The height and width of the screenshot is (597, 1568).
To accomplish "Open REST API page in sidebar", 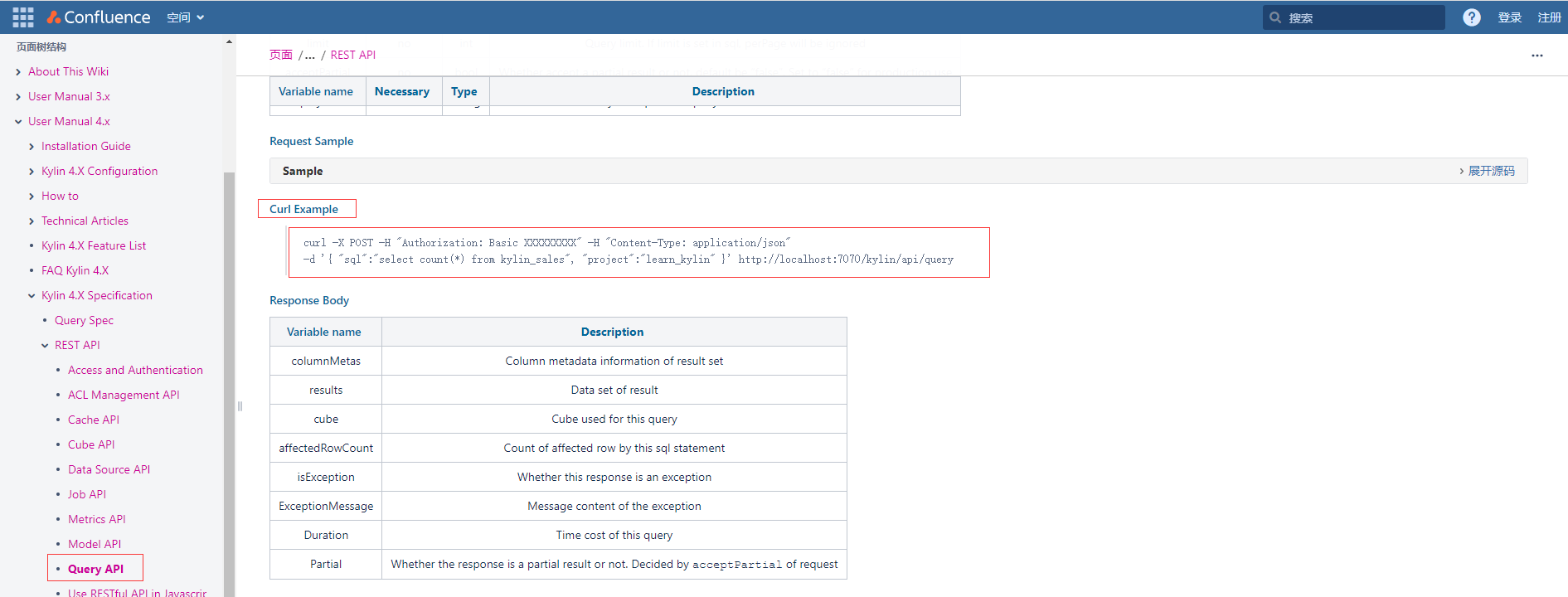I will tap(77, 346).
